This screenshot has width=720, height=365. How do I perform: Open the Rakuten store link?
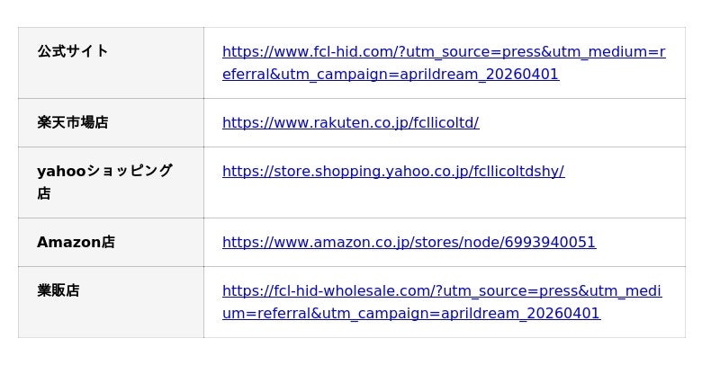tap(350, 122)
